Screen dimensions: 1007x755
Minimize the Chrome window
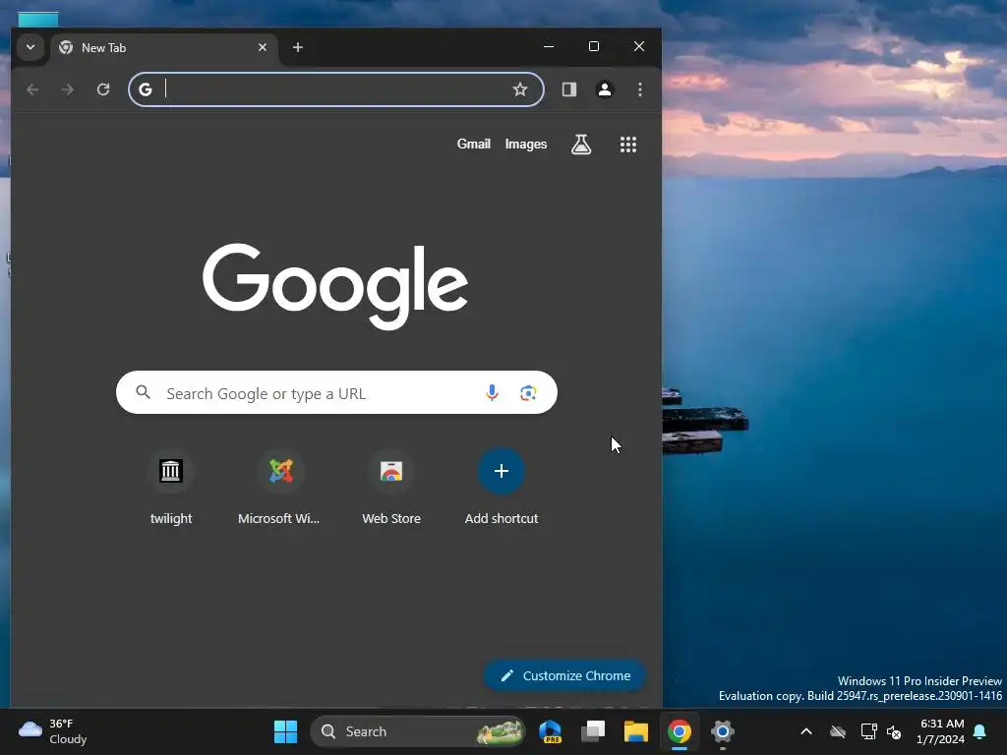[x=549, y=47]
